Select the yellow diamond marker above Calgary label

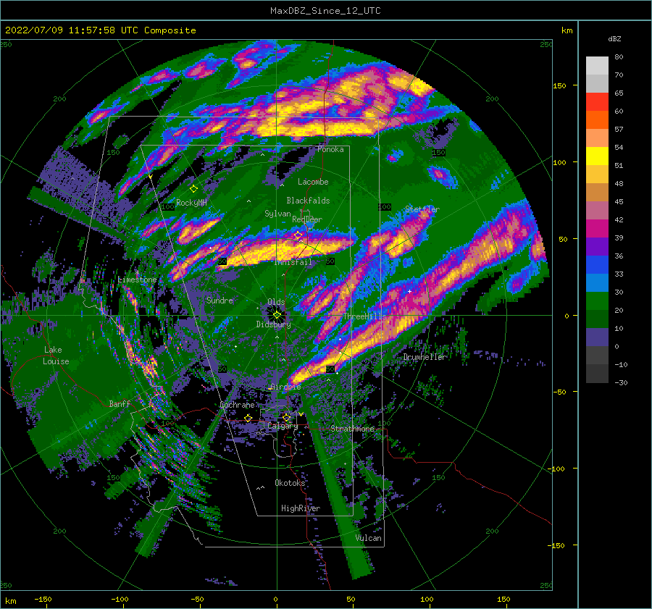(286, 417)
